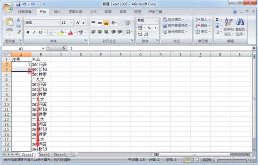Switch to the 插入 ribbon tab
Screen dimensions: 258x165
(57, 12)
